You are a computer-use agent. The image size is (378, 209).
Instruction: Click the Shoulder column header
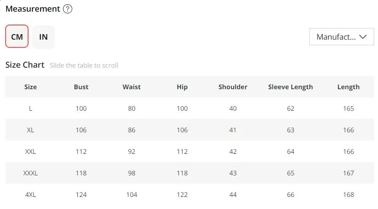(x=232, y=87)
